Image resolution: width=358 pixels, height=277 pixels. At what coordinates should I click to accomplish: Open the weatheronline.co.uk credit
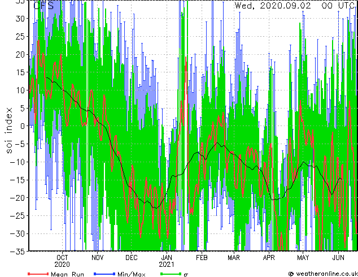(x=323, y=274)
